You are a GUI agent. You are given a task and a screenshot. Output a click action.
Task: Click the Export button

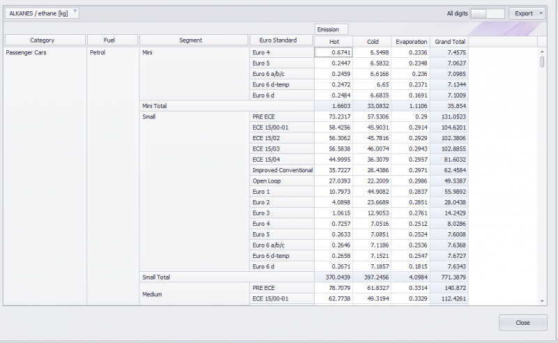pos(522,13)
